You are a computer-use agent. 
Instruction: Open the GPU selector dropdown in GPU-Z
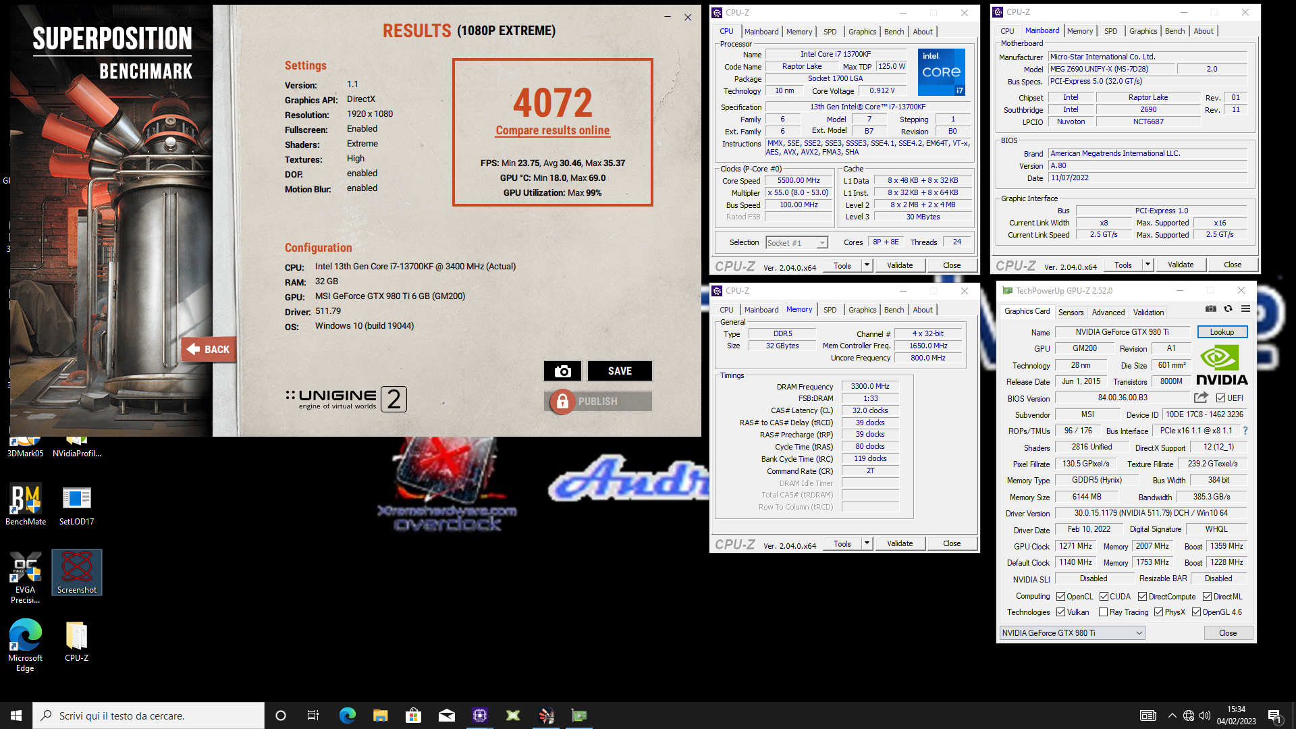click(x=1072, y=633)
